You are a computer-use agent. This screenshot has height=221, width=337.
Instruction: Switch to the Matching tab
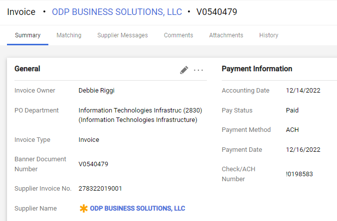pyautogui.click(x=69, y=35)
